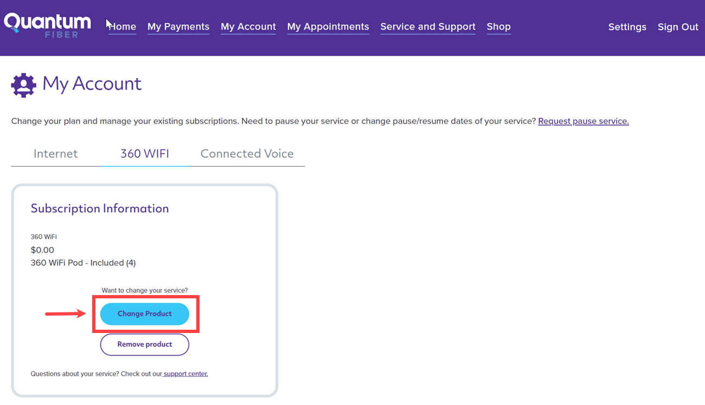The image size is (705, 405).
Task: Click the Subscription Information heading
Action: point(100,208)
